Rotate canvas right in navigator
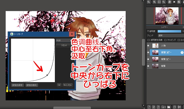 click(179, 2)
